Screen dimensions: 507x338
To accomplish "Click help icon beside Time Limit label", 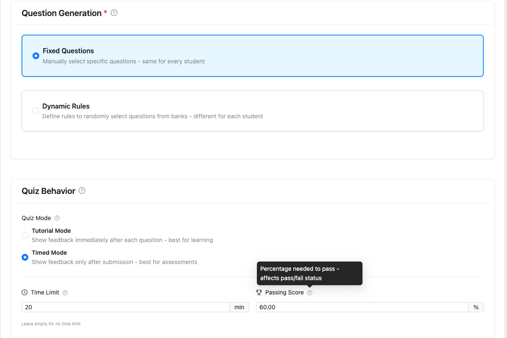I will pyautogui.click(x=65, y=293).
